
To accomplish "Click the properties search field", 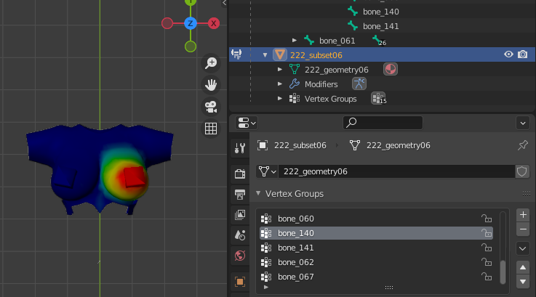I will tap(383, 123).
